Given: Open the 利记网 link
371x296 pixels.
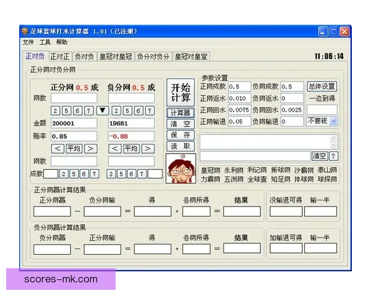Looking at the screenshot, I should click(257, 170).
